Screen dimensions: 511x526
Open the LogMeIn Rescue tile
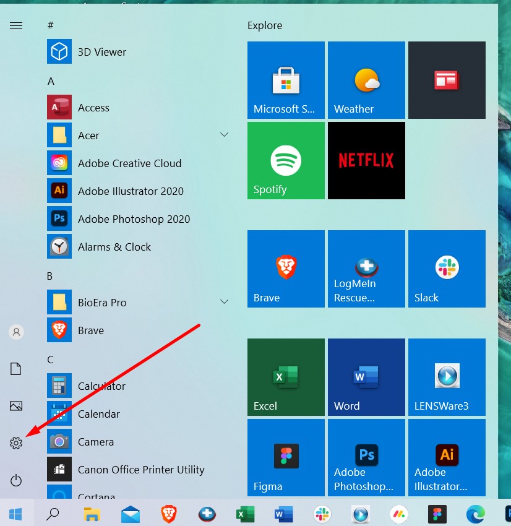(366, 269)
